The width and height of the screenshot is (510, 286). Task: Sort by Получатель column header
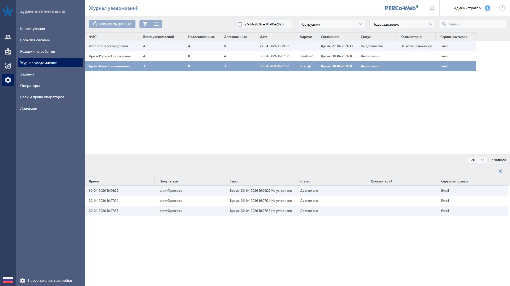tap(190, 181)
